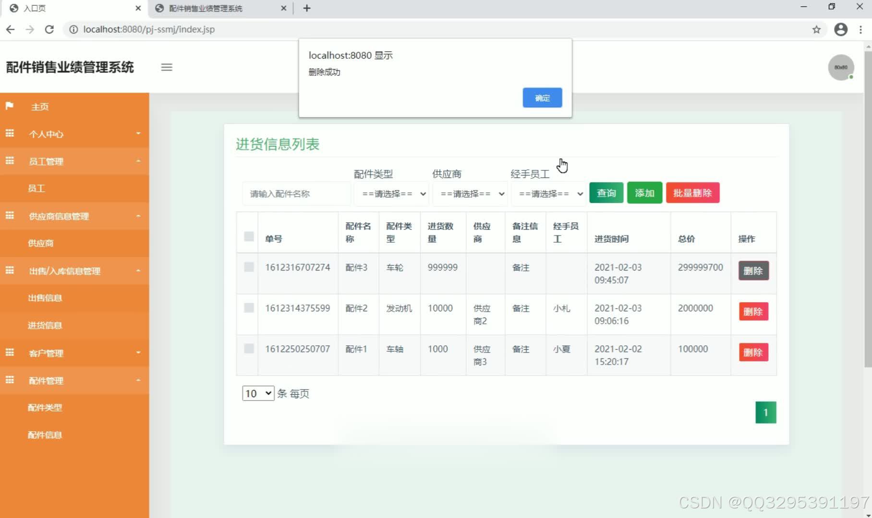Image resolution: width=872 pixels, height=518 pixels.
Task: Click the 配件销售业绩管理系统 header title
Action: pyautogui.click(x=70, y=67)
